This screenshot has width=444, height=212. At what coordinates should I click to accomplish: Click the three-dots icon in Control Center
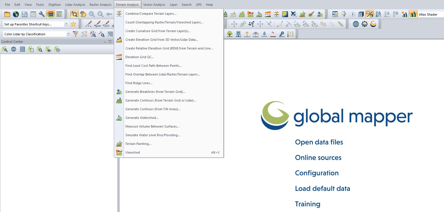[x=14, y=49]
